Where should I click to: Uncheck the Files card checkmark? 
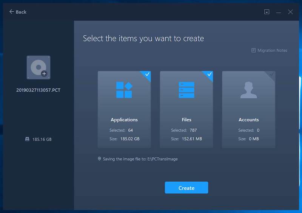210,74
